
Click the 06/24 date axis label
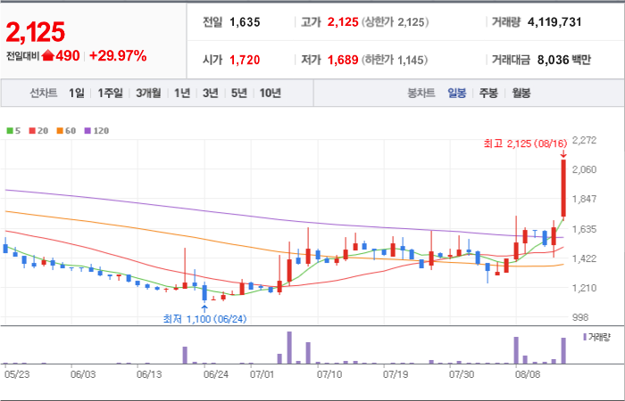click(x=216, y=374)
